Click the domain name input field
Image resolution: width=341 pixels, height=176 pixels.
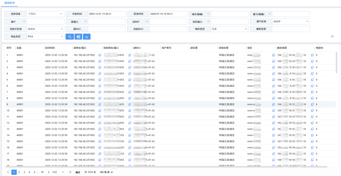(230, 14)
